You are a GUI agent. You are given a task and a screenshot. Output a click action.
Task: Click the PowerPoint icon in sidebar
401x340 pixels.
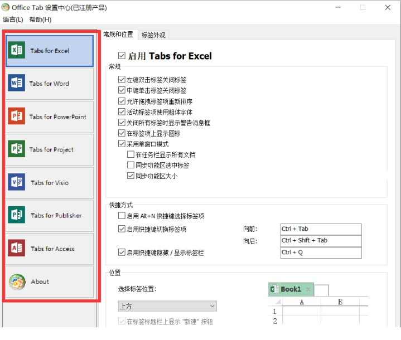16,116
